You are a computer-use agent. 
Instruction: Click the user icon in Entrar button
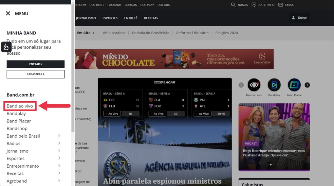(293, 18)
